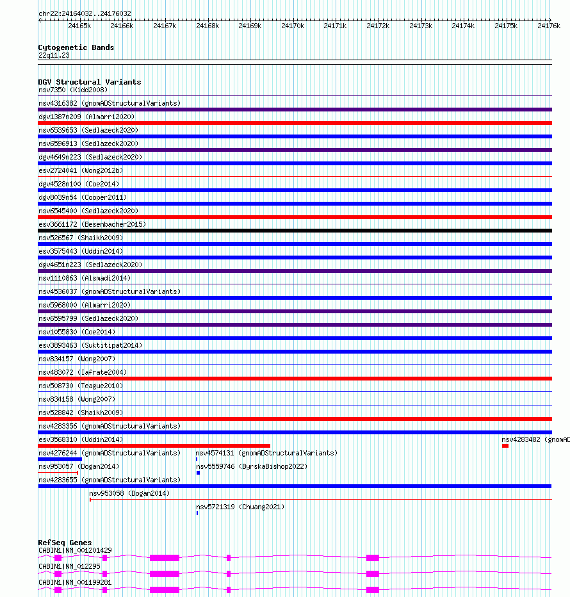Click the 24175k ruler position
The width and height of the screenshot is (570, 597).
(506, 26)
